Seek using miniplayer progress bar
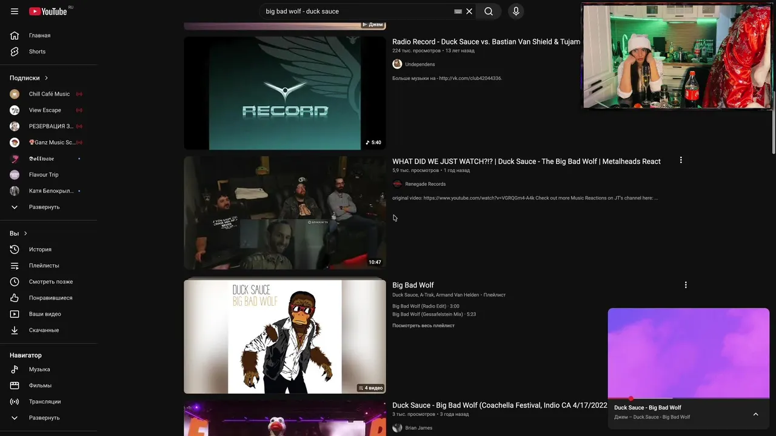The width and height of the screenshot is (776, 436). pyautogui.click(x=689, y=398)
